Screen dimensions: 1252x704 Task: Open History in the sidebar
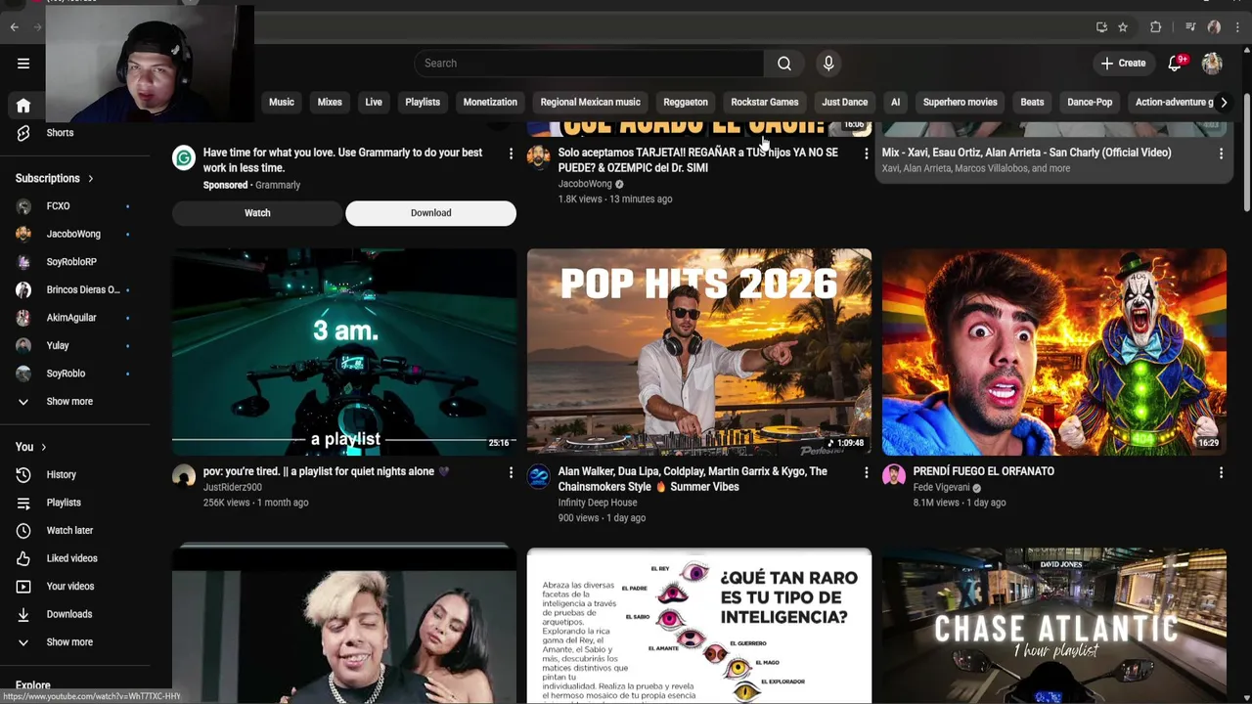[x=61, y=475]
